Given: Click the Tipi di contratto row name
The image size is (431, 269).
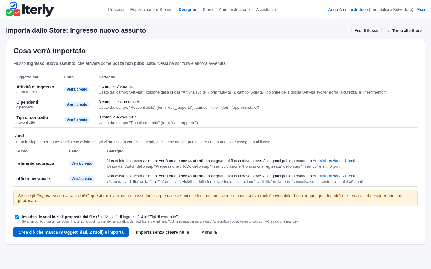Looking at the screenshot, I should click(32, 117).
